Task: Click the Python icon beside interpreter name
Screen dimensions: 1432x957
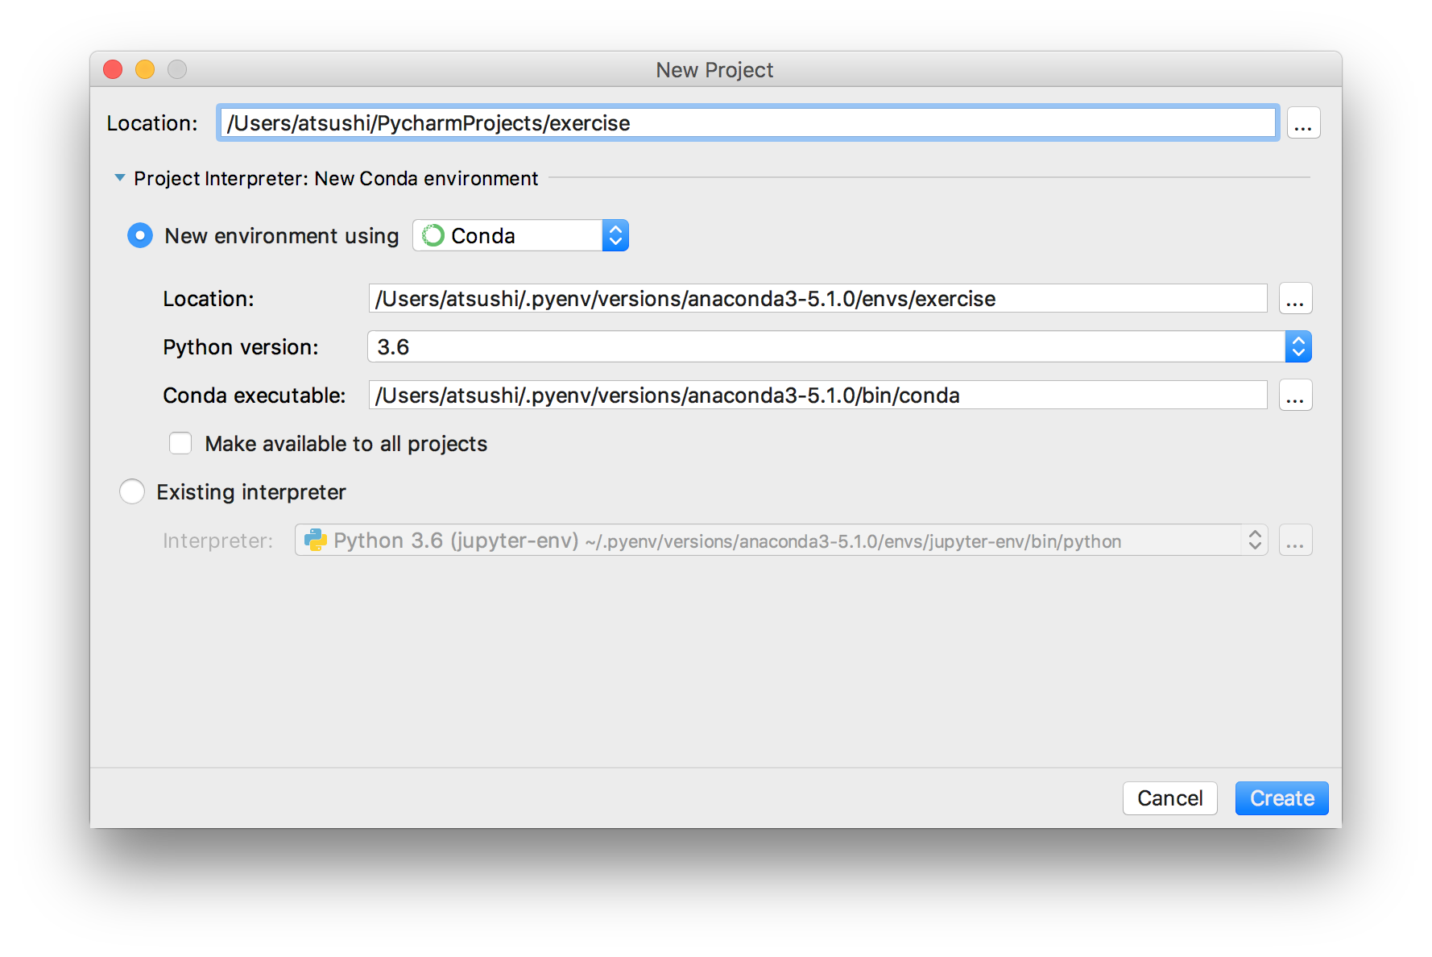Action: tap(315, 540)
